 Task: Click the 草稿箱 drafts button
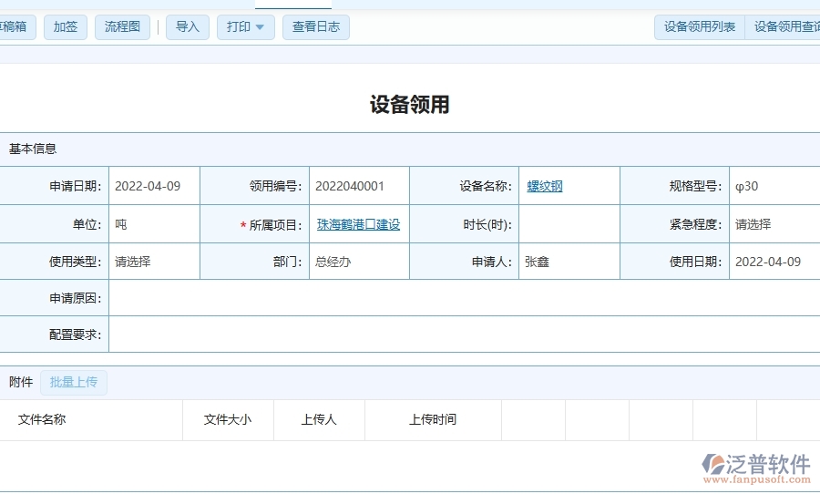point(15,27)
